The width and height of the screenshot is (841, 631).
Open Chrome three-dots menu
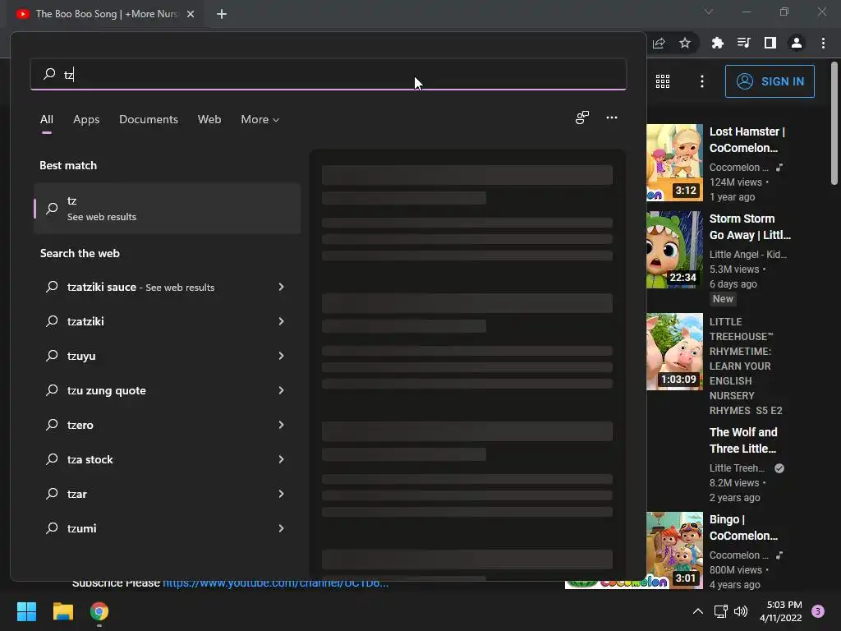[823, 43]
